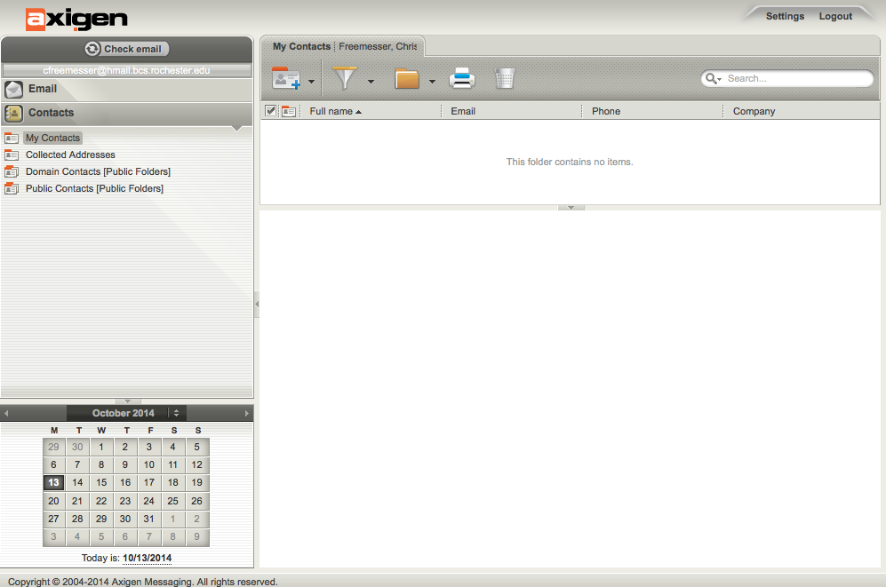Screen dimensions: 886x587
Task: Click the Email section envelope icon
Action: point(13,89)
